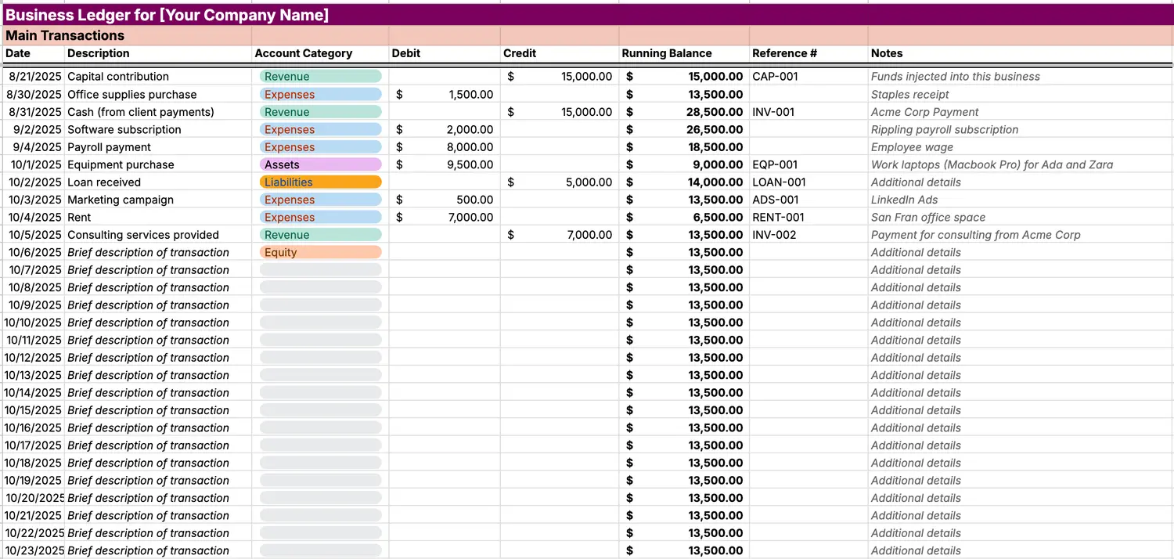Screen dimensions: 1174x559
Task: Select the Employee wage note
Action: tap(1021, 147)
